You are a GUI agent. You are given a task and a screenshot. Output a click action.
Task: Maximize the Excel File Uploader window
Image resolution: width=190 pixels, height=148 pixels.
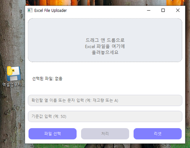click(163, 10)
